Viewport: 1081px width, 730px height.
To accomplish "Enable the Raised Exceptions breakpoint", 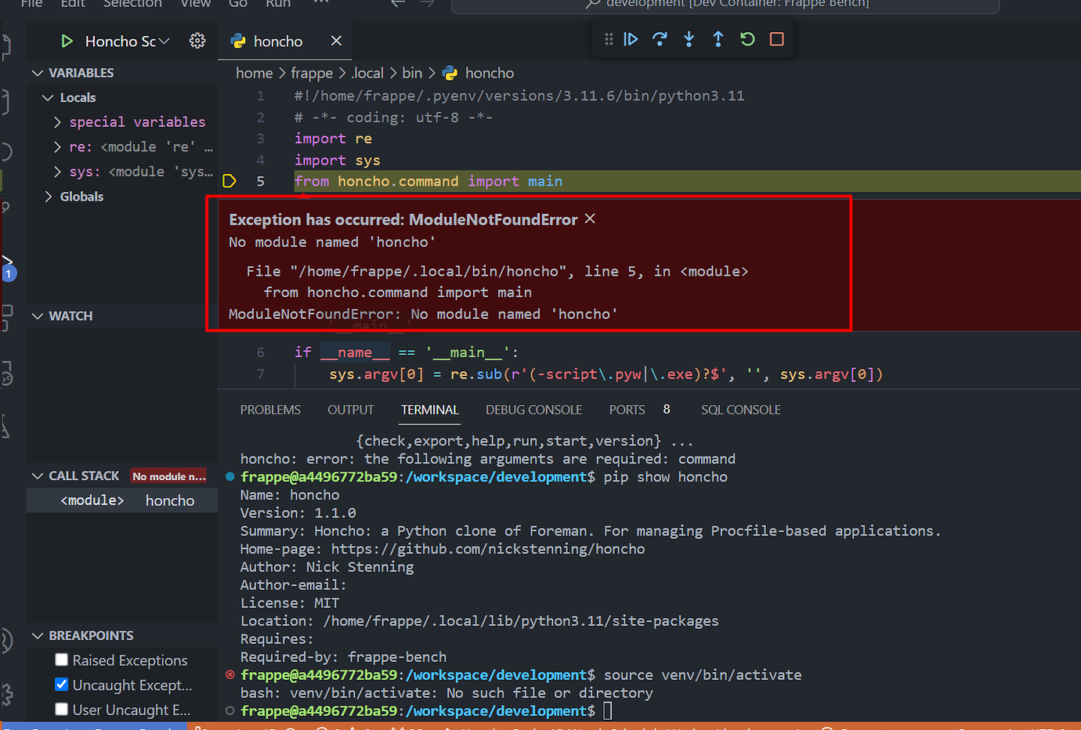I will 61,660.
